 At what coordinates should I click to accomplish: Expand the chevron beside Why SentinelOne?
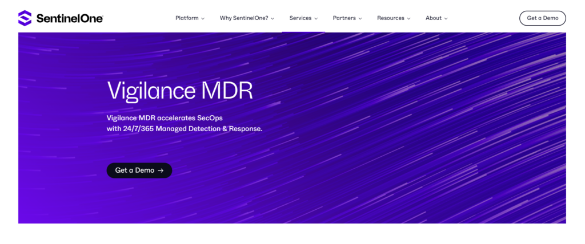(273, 18)
